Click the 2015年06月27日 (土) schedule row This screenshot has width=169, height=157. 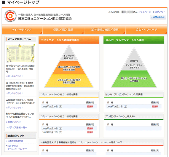[133, 107]
